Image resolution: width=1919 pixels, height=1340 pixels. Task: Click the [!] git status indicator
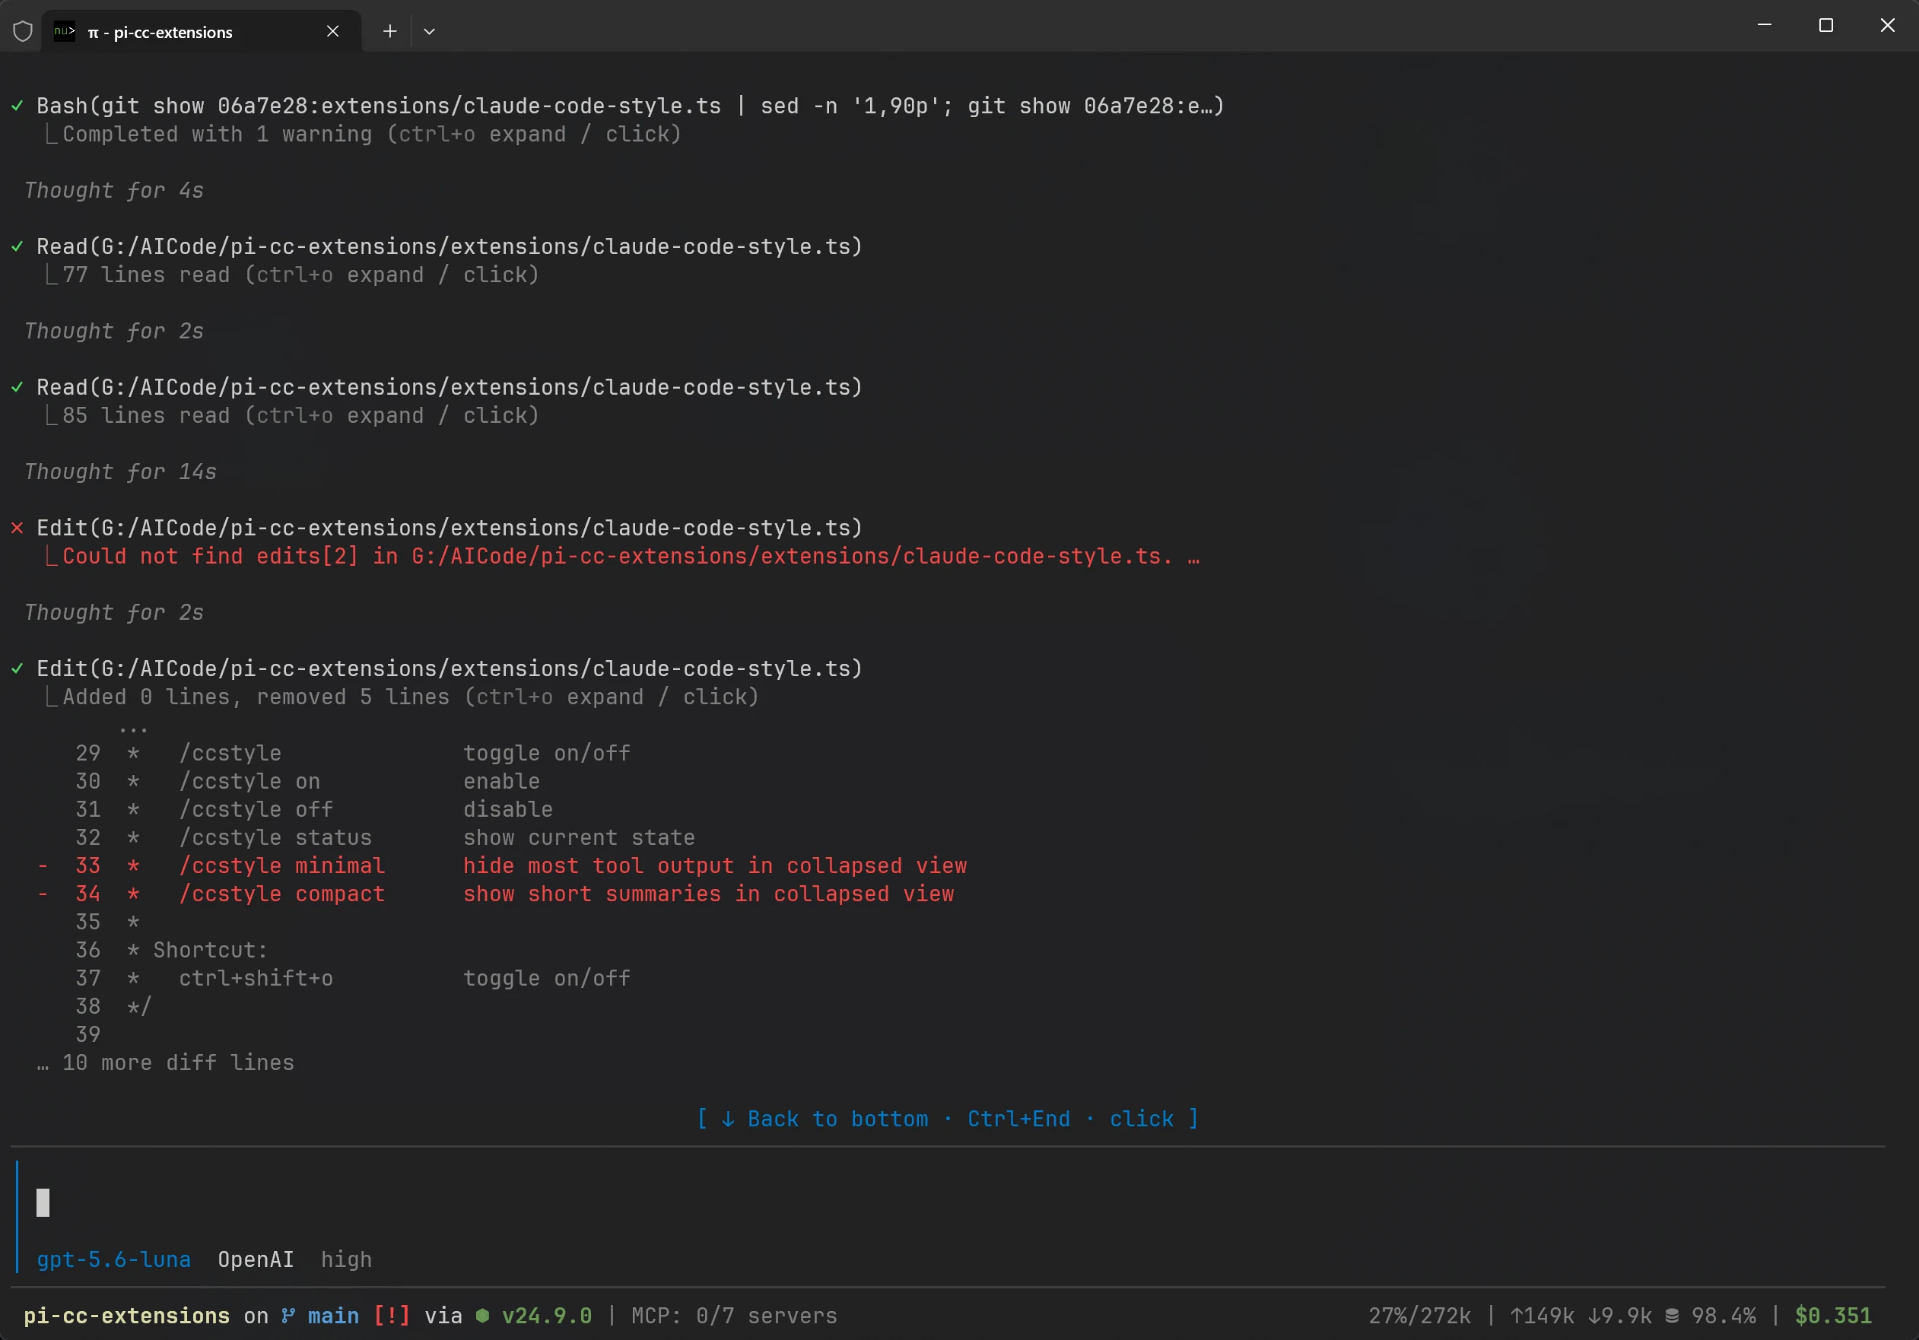click(x=392, y=1316)
